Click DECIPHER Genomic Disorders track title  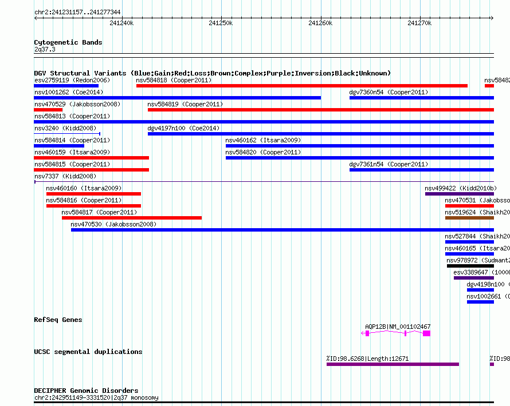86,391
